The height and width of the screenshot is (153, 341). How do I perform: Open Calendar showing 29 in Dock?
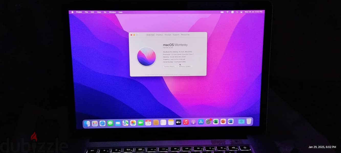point(148,123)
